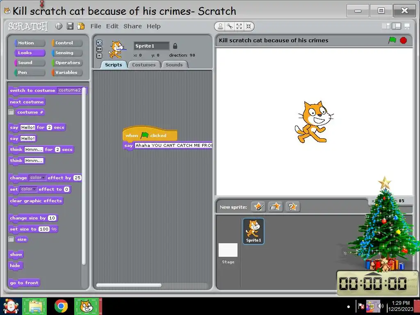420x315 pixels.
Task: Open the File menu
Action: [x=96, y=26]
